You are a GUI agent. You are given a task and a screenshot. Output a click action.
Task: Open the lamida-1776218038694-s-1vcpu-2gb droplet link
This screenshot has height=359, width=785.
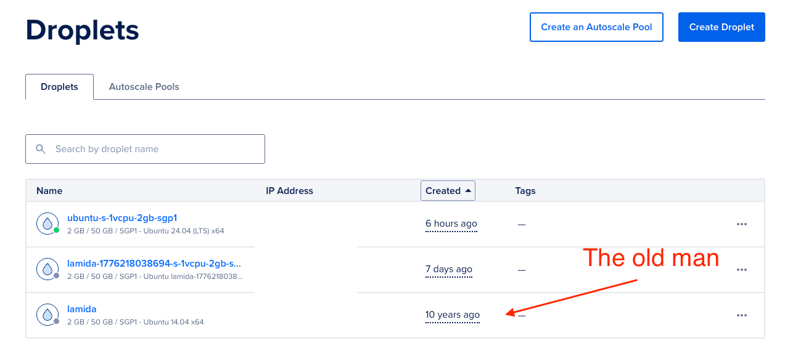coord(154,264)
